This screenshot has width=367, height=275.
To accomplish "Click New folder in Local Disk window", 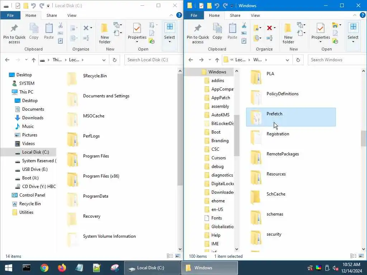I will coord(105,33).
